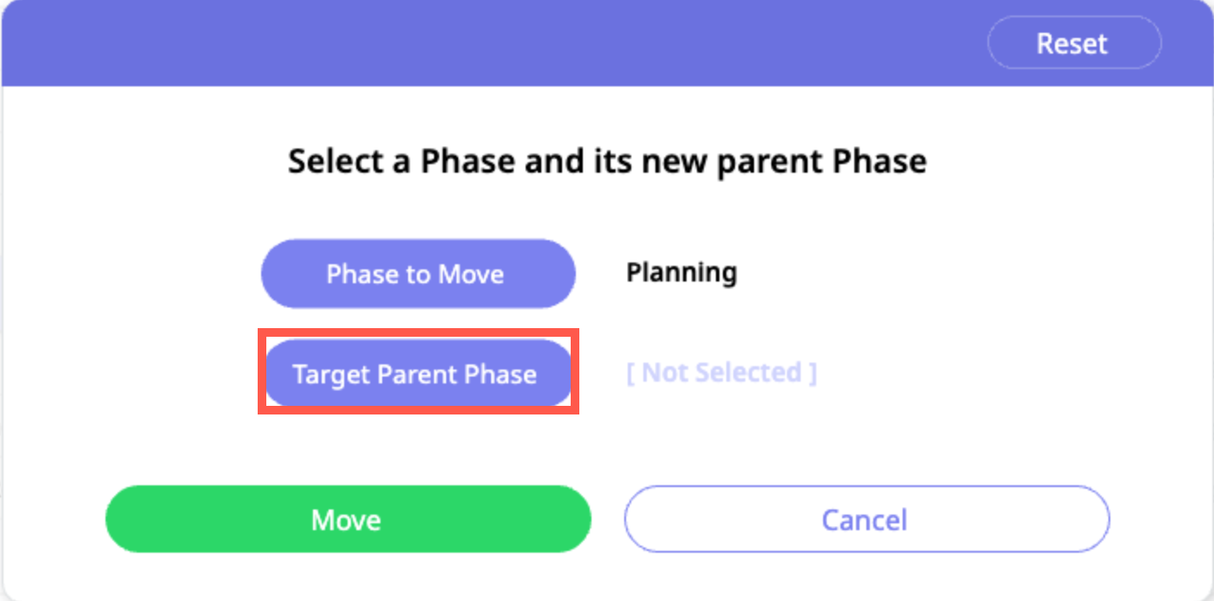Click the white outlined Cancel button
This screenshot has width=1214, height=601.
tap(866, 519)
